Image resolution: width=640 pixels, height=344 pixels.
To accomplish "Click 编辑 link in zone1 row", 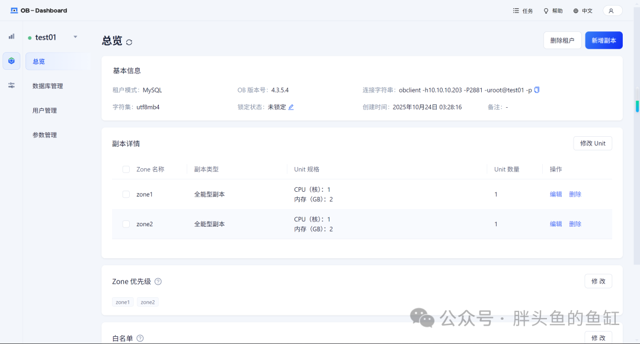I will point(556,194).
